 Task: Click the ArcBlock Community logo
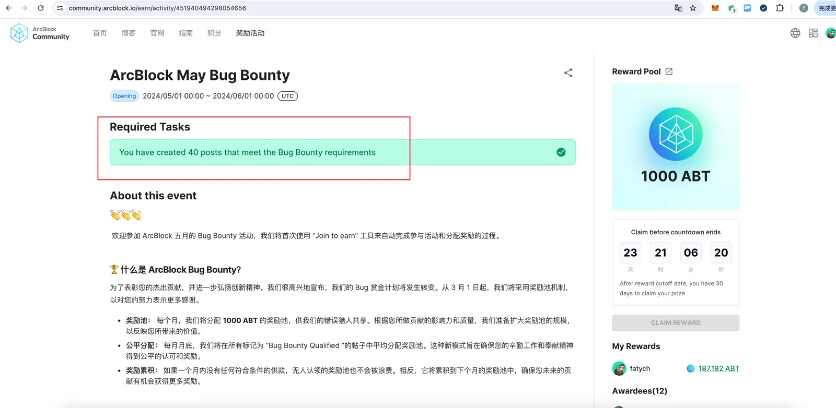40,33
